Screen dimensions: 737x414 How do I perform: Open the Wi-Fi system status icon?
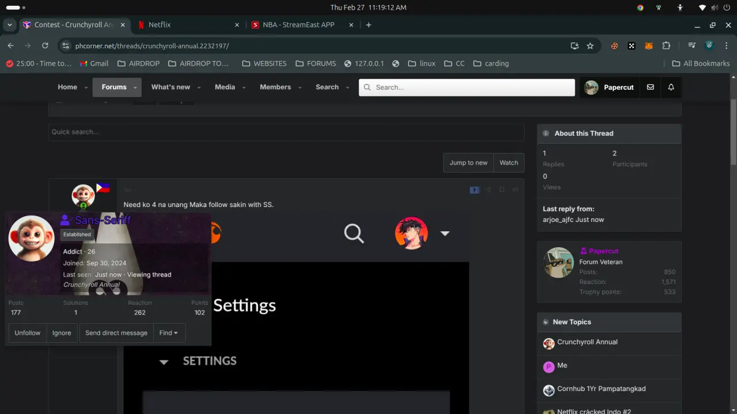(702, 7)
